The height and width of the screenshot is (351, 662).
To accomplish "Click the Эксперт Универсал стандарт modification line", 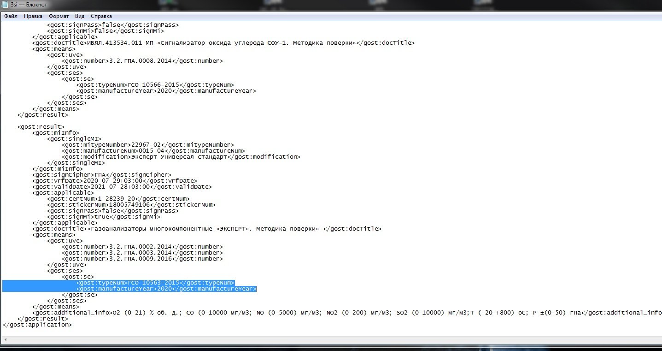I will coord(181,157).
